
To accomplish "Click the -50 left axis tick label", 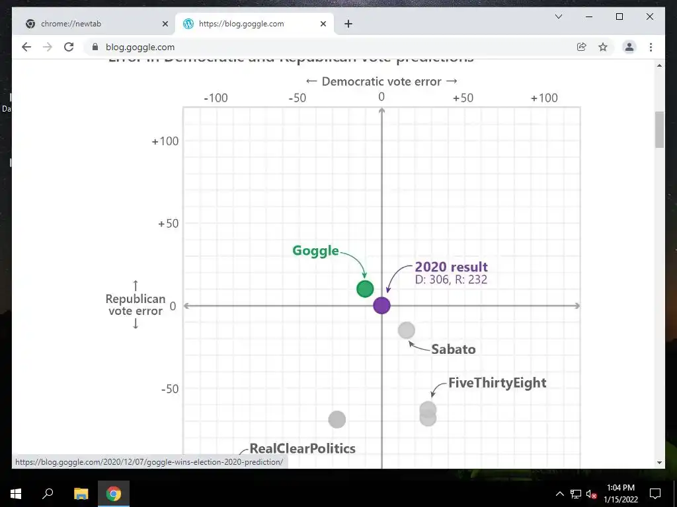I will [x=170, y=389].
